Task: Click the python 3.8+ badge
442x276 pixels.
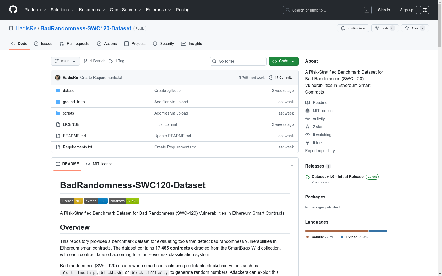Action: tap(96, 201)
